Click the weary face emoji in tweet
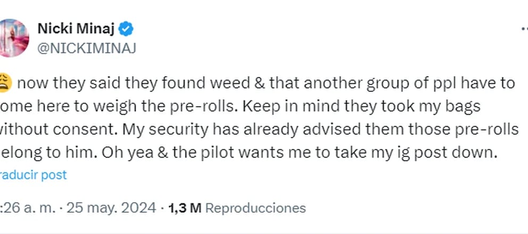 [x=6, y=83]
